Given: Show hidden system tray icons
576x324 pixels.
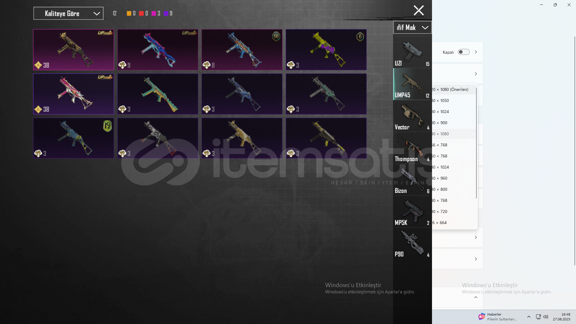Looking at the screenshot, I should pyautogui.click(x=529, y=317).
